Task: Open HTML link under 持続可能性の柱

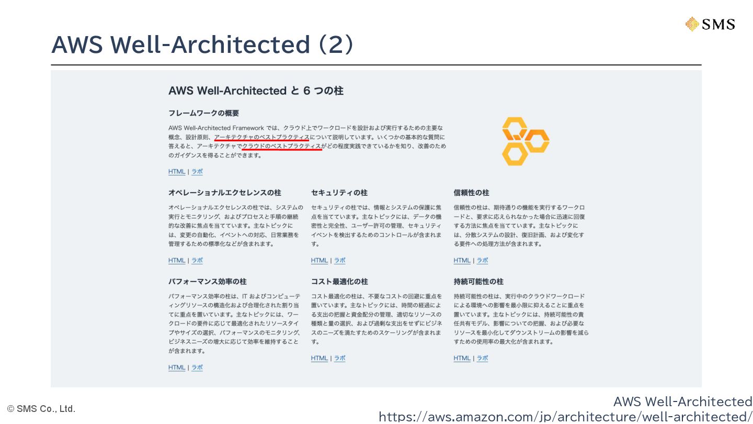Action: 462,359
